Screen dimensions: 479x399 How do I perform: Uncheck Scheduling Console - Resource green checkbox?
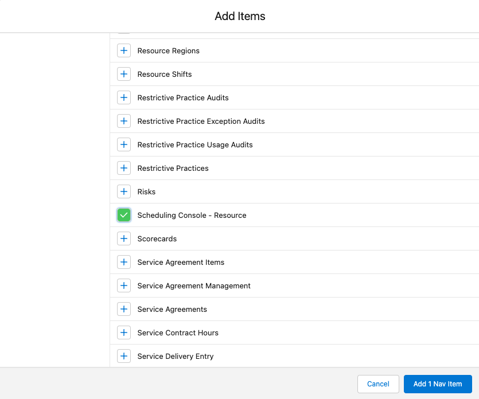[124, 215]
